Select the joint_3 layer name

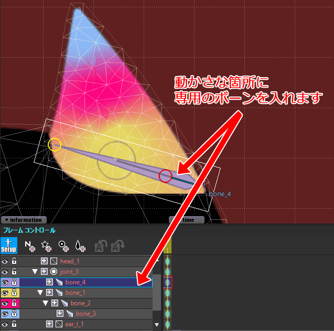(69, 272)
